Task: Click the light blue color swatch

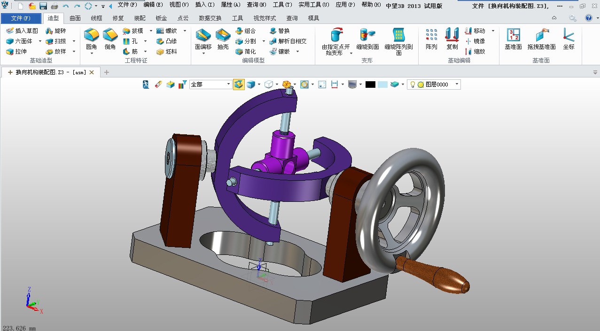Action: (382, 85)
